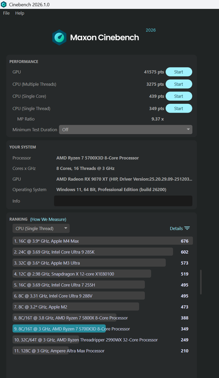Viewport: 219px width, 378px height.
Task: Click the PERFORMANCE section heading
Action: tap(24, 62)
